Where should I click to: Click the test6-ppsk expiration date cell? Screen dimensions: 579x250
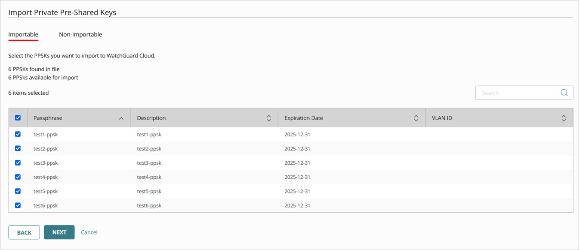[x=297, y=205]
